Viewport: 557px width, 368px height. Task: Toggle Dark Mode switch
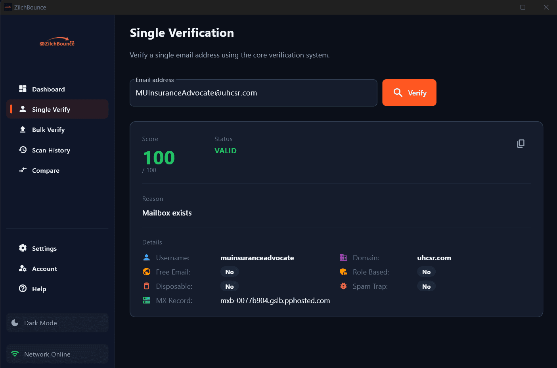click(x=57, y=323)
